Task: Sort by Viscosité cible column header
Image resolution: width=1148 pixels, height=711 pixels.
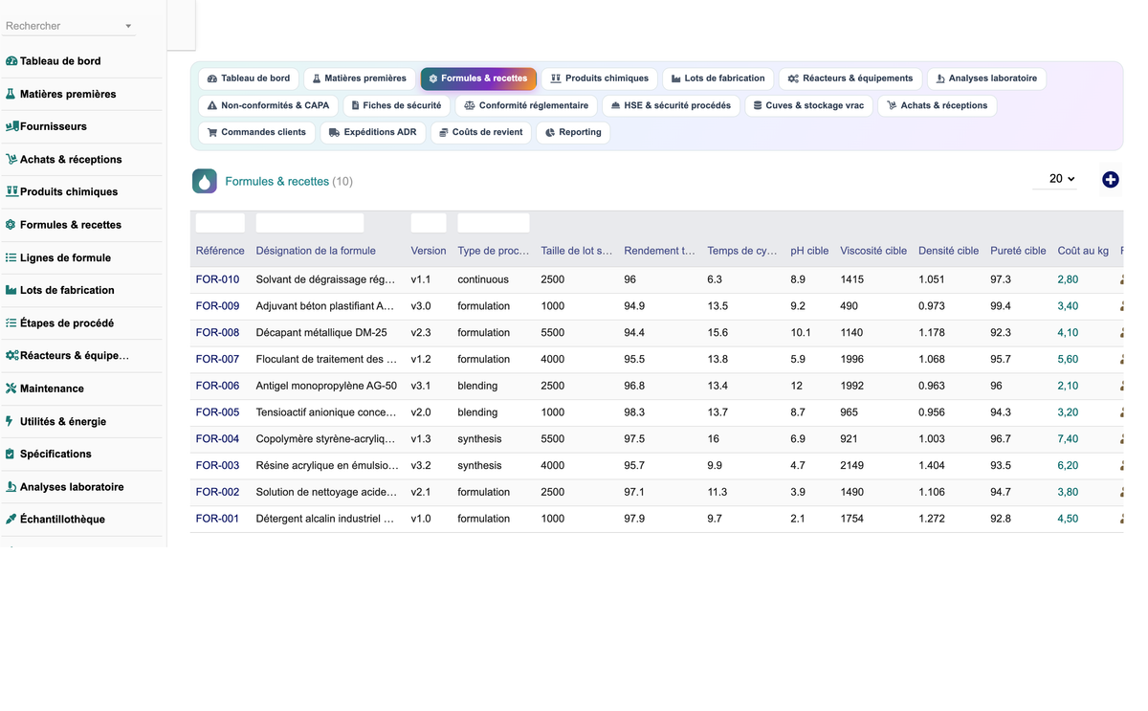Action: pos(873,251)
